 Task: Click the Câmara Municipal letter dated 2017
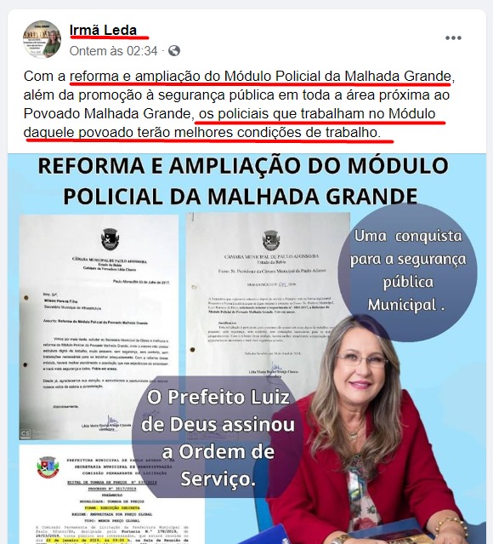[99, 326]
